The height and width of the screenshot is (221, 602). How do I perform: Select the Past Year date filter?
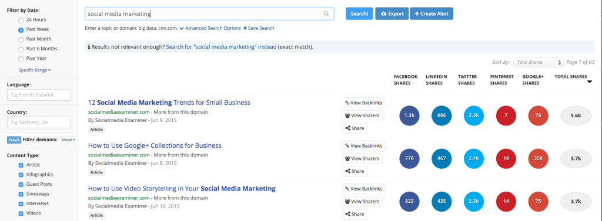pyautogui.click(x=21, y=59)
